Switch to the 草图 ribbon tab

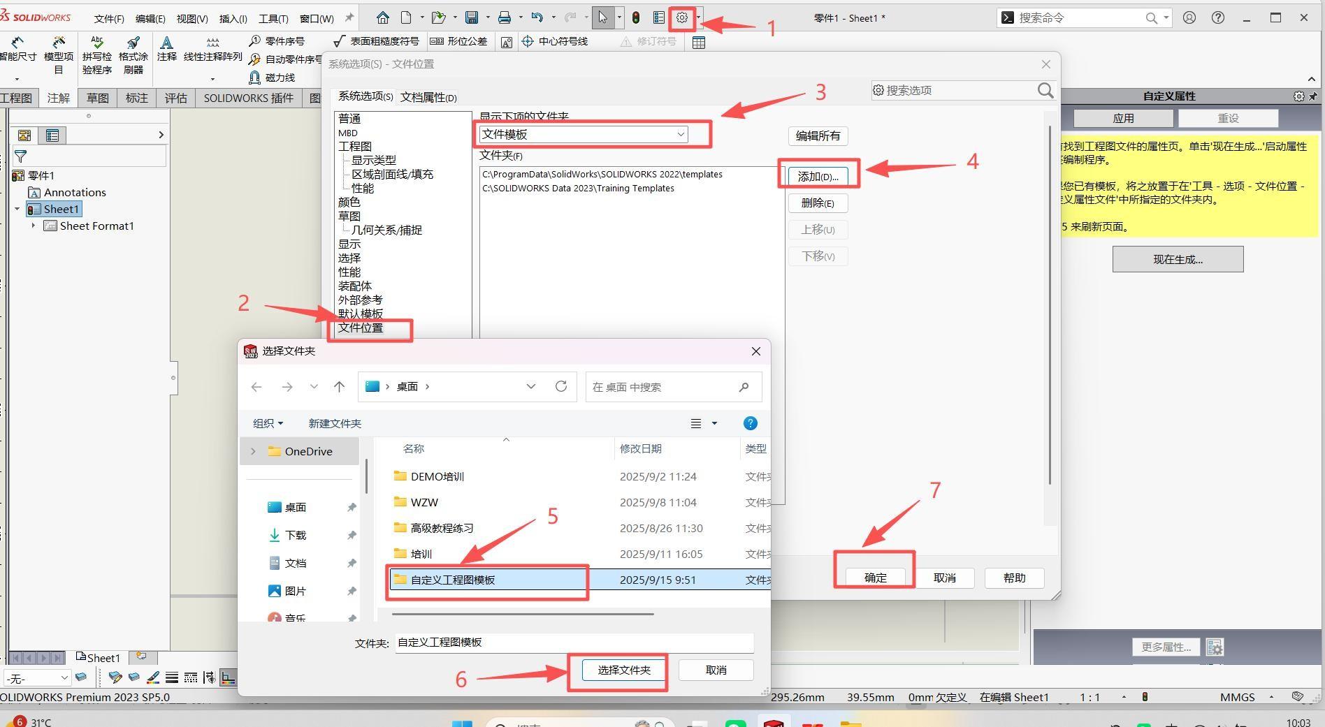97,98
